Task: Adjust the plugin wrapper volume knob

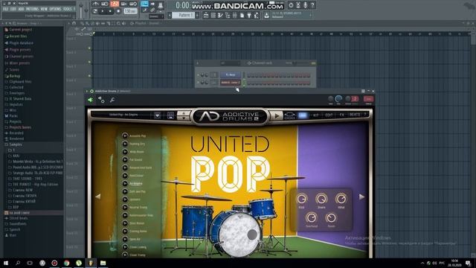Action: [338, 99]
